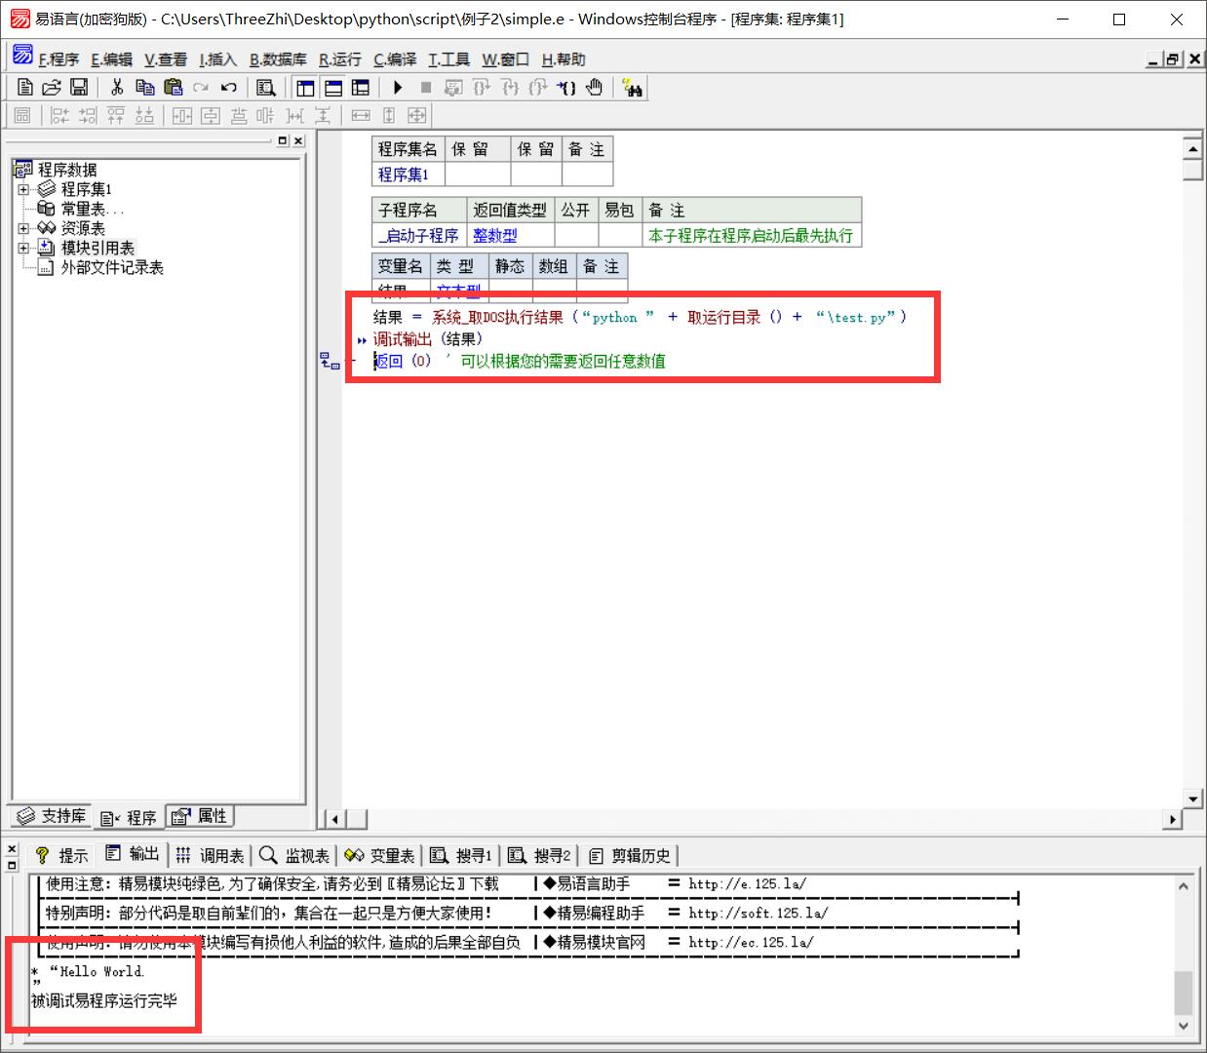This screenshot has width=1207, height=1053.
Task: Paste with the clipboard toolbar icon
Action: pyautogui.click(x=174, y=88)
